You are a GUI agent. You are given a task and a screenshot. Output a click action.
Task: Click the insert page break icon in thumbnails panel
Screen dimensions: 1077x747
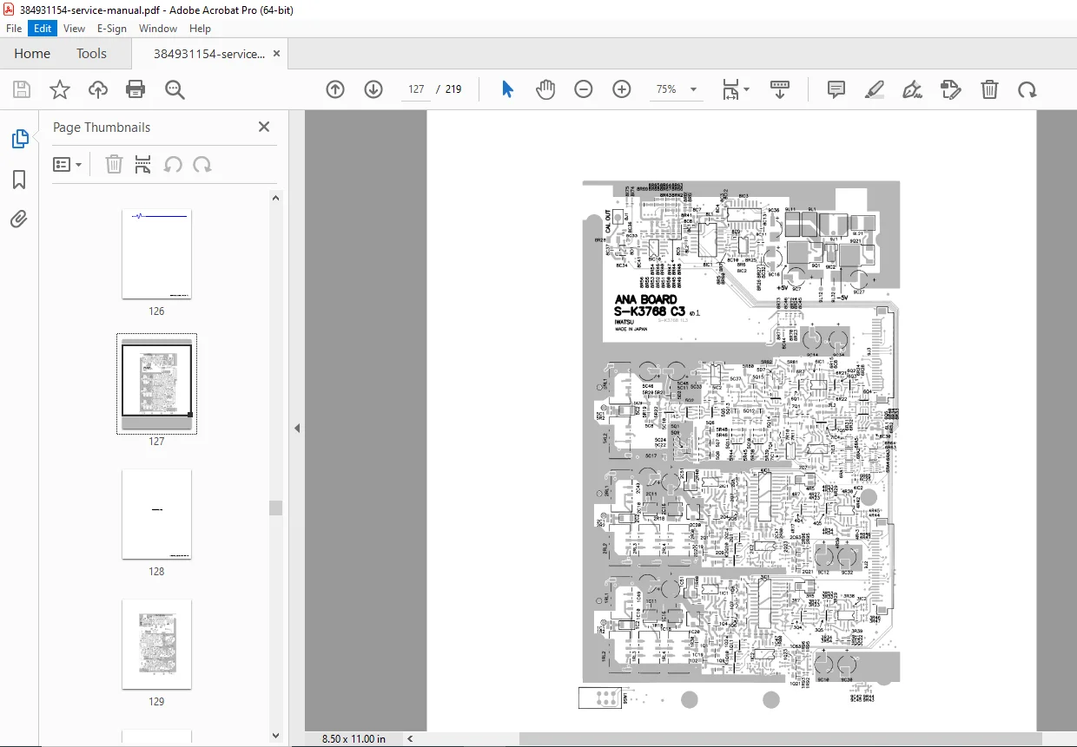143,164
